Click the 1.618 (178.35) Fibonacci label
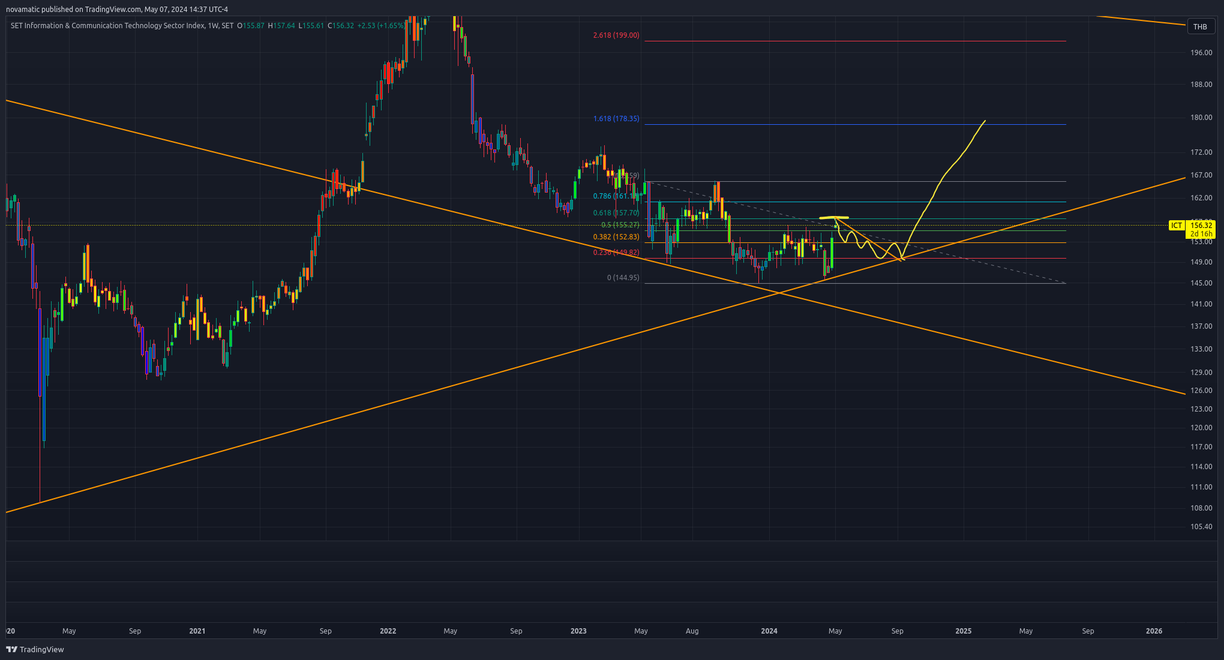The height and width of the screenshot is (660, 1224). [x=616, y=119]
